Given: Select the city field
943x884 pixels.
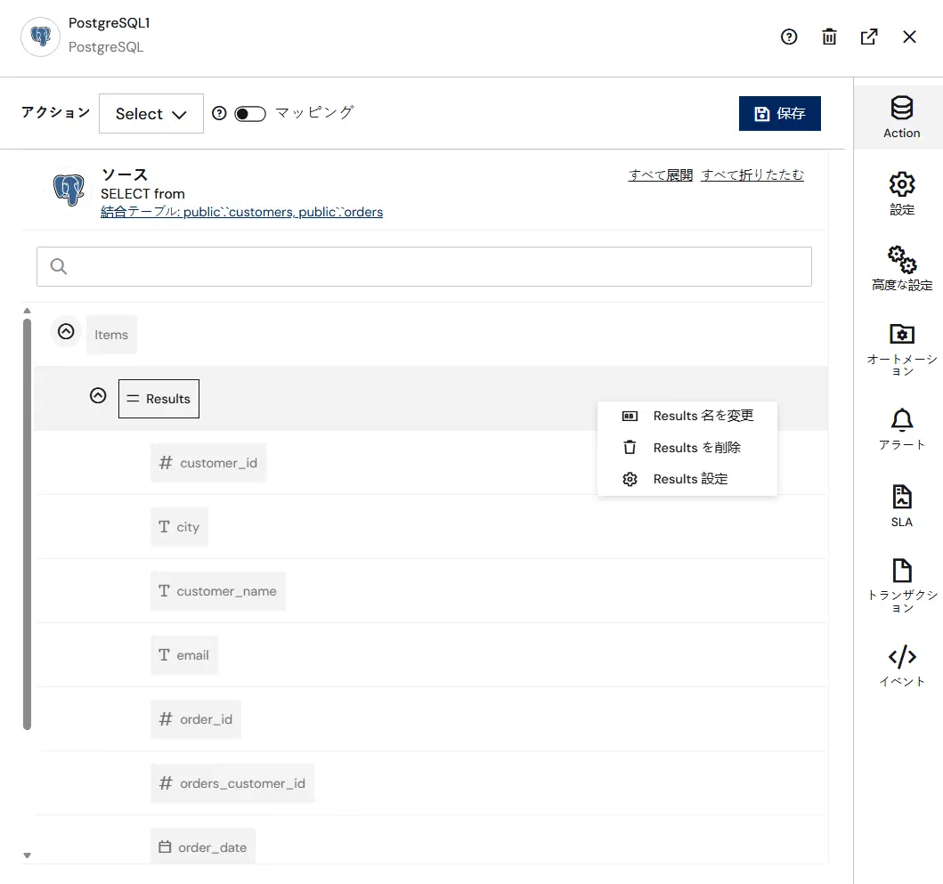Looking at the screenshot, I should coord(179,527).
